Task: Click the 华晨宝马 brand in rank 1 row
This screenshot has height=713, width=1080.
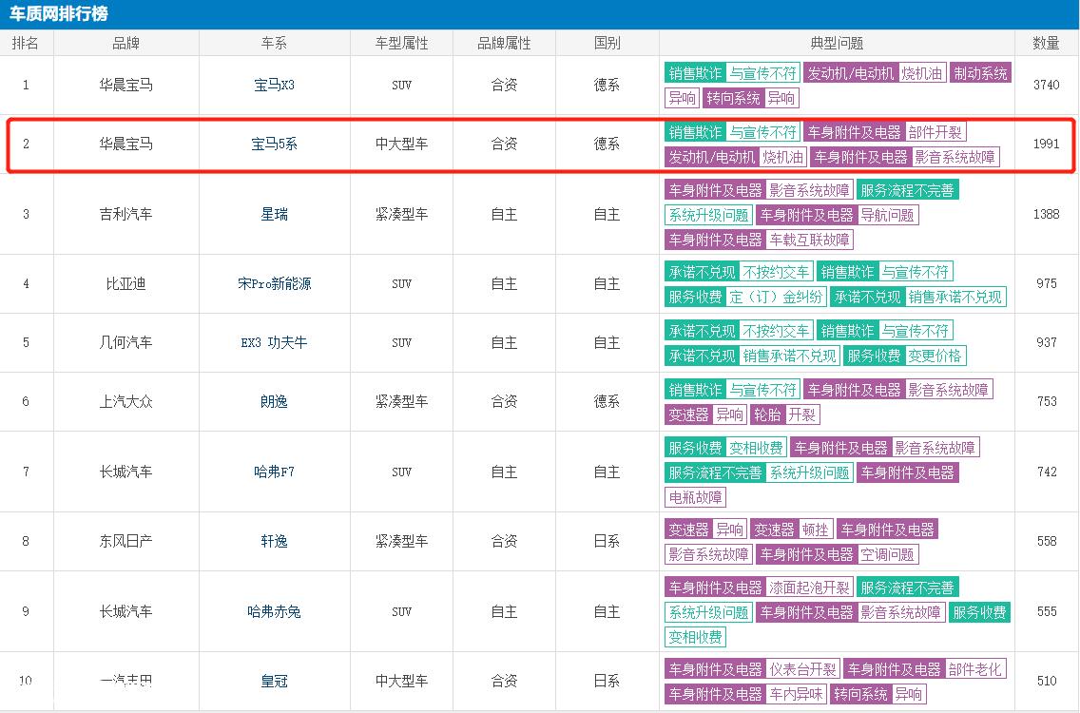Action: pos(126,86)
